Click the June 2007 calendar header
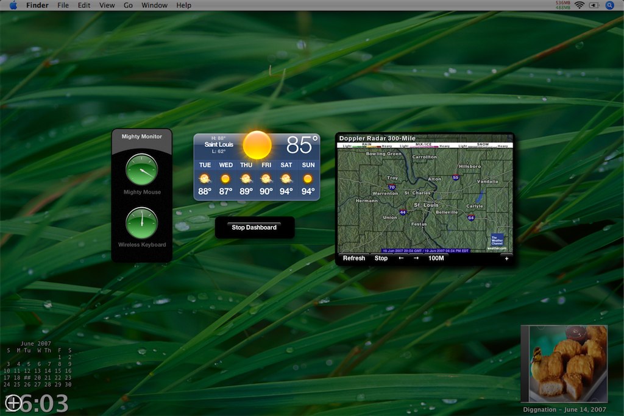 point(36,344)
